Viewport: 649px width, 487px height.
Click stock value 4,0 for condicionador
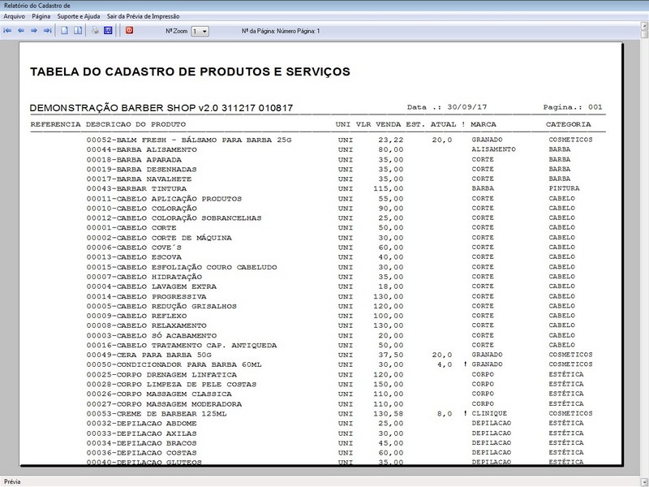point(445,364)
